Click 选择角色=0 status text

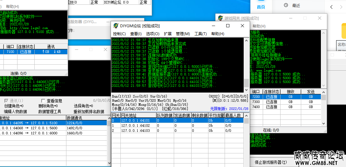point(83,106)
